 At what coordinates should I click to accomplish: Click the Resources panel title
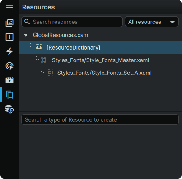coord(38,7)
